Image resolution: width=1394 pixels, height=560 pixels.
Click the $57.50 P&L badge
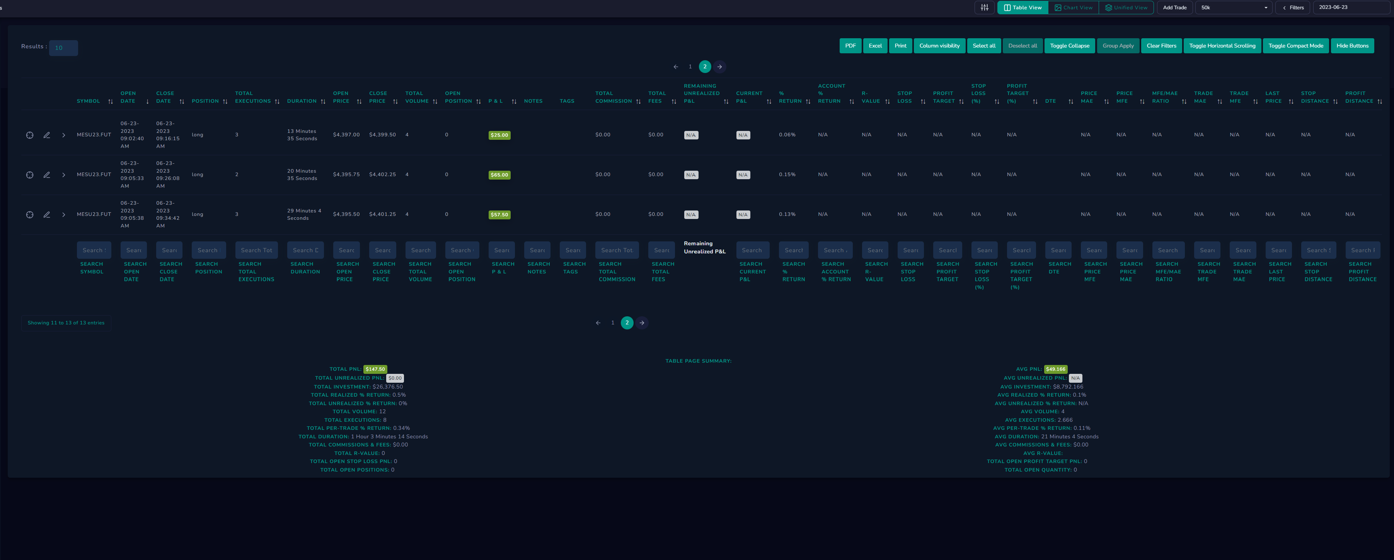(499, 215)
